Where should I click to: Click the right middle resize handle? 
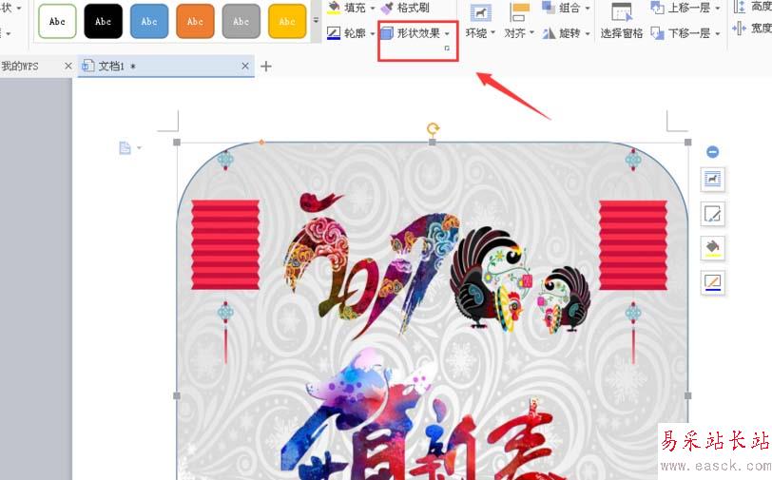(687, 395)
